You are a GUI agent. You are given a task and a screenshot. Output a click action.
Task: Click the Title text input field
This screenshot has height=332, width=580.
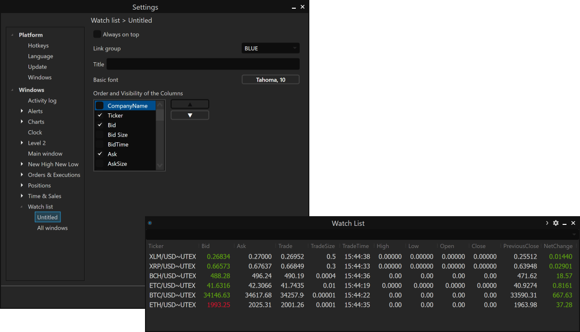point(203,64)
